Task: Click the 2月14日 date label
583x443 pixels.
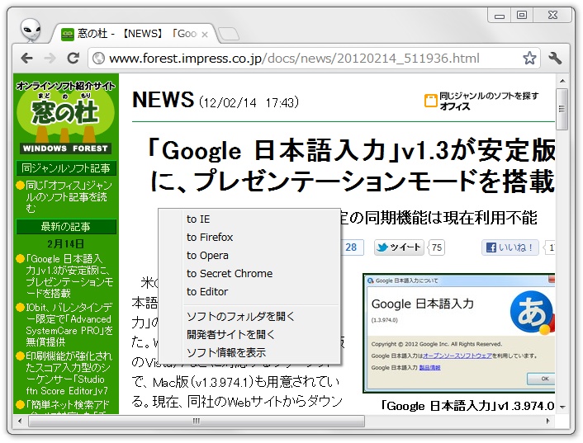Action: [x=65, y=244]
